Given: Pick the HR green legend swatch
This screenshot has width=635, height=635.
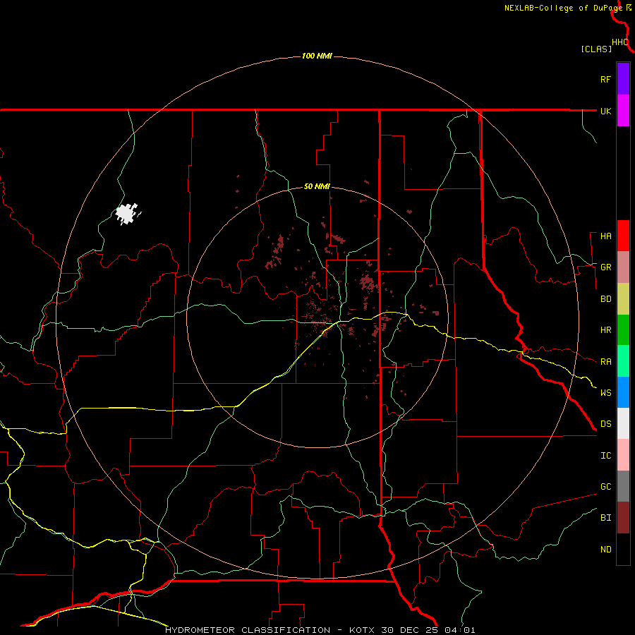Looking at the screenshot, I should point(623,330).
